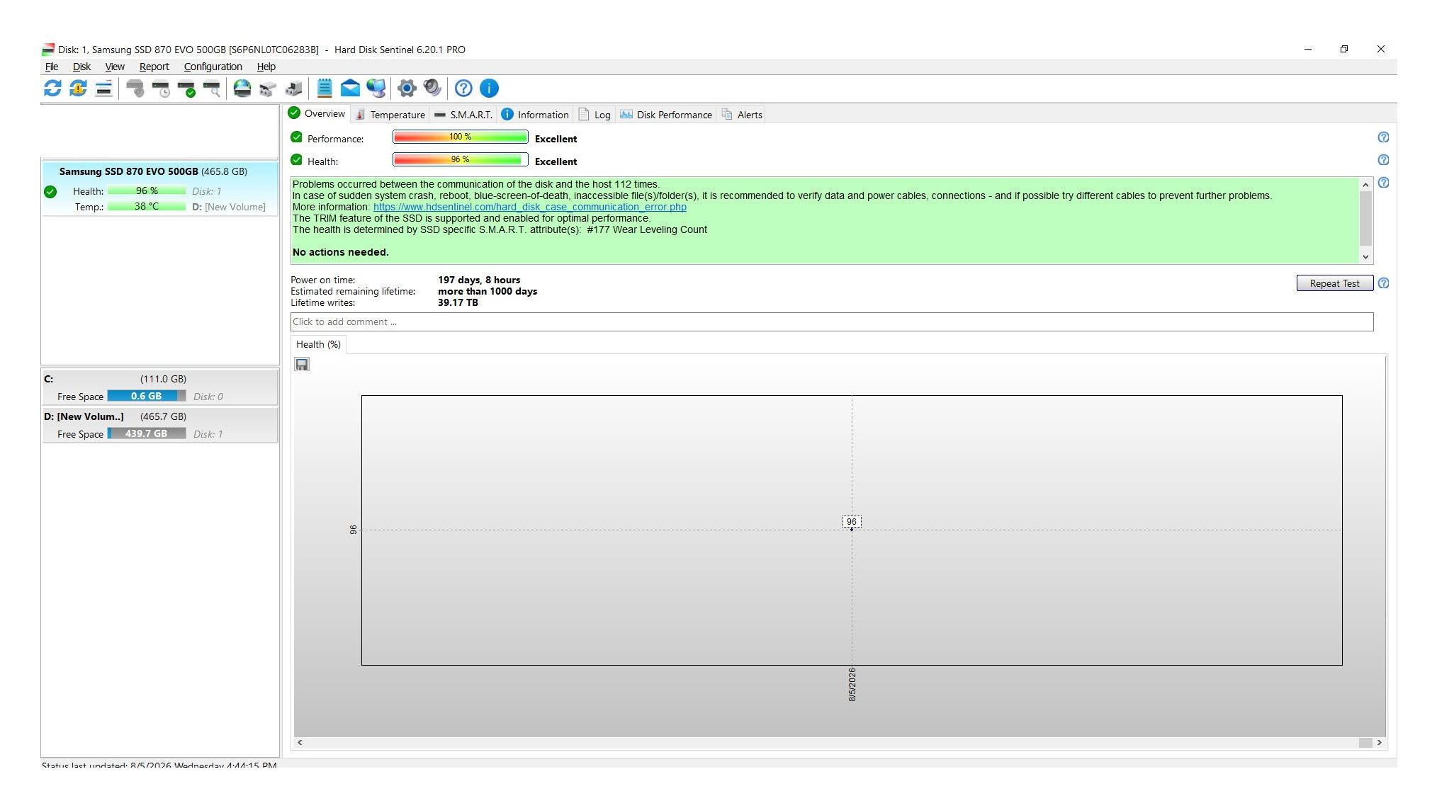The image size is (1437, 808).
Task: Switch to the Log tab
Action: click(x=594, y=115)
